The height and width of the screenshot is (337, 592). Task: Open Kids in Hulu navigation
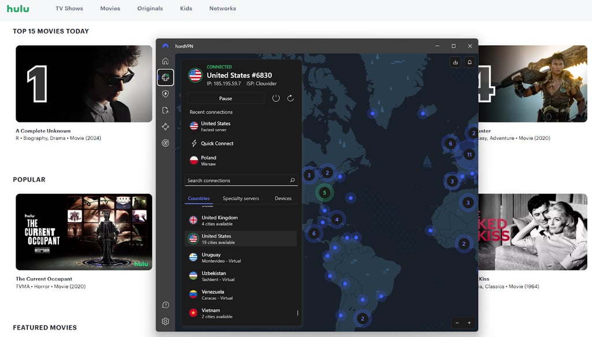(x=186, y=8)
